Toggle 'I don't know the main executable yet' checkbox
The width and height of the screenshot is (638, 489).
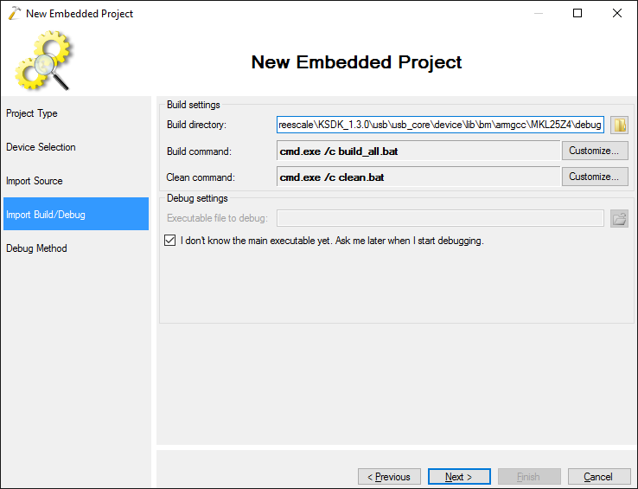pos(170,241)
